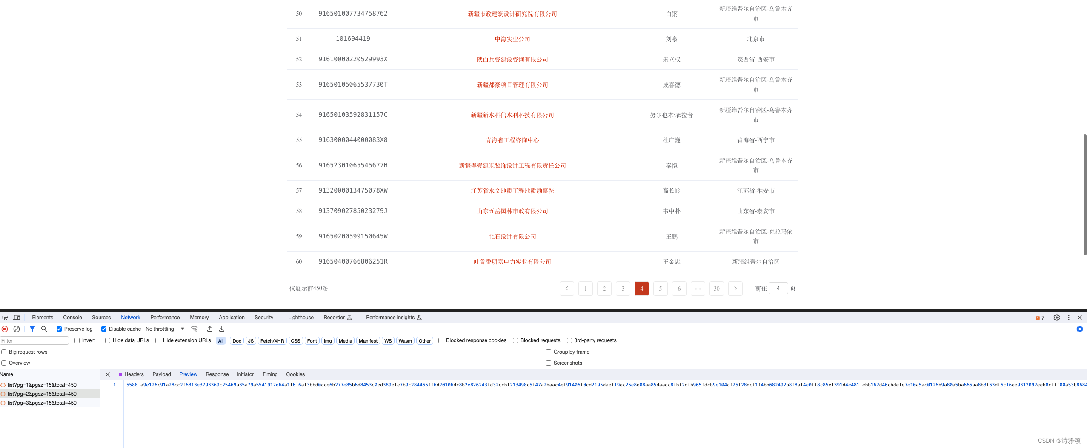Go to page 5
Viewport: 1087px width, 448px height.
point(661,289)
